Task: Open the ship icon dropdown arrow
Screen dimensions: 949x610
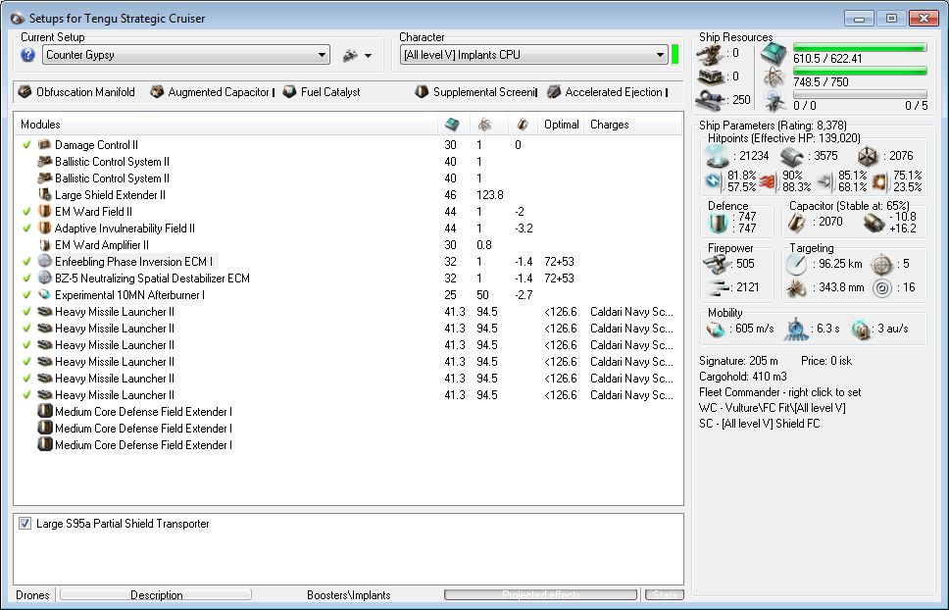Action: coord(369,57)
